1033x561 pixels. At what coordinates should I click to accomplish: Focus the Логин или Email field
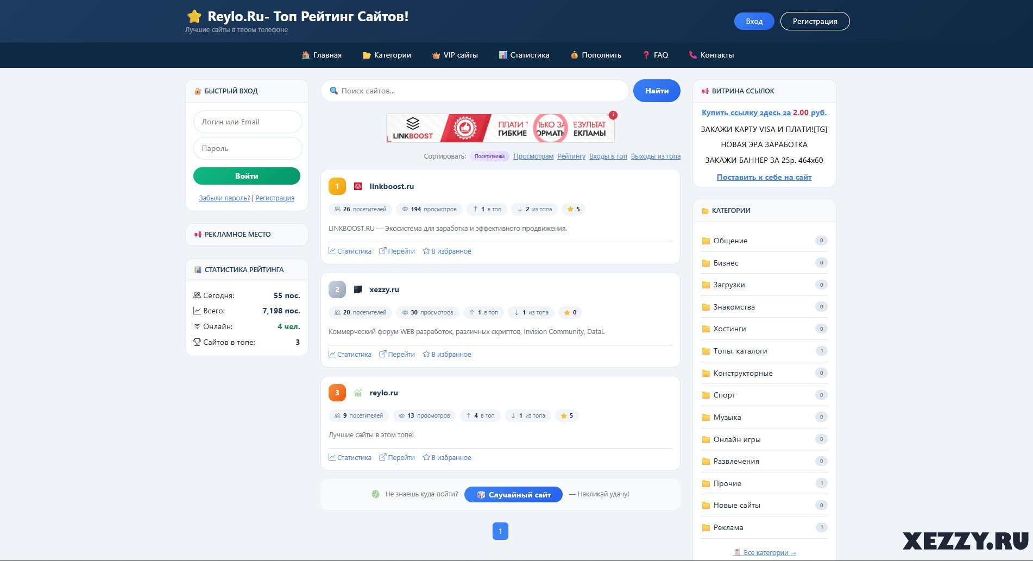(x=248, y=122)
